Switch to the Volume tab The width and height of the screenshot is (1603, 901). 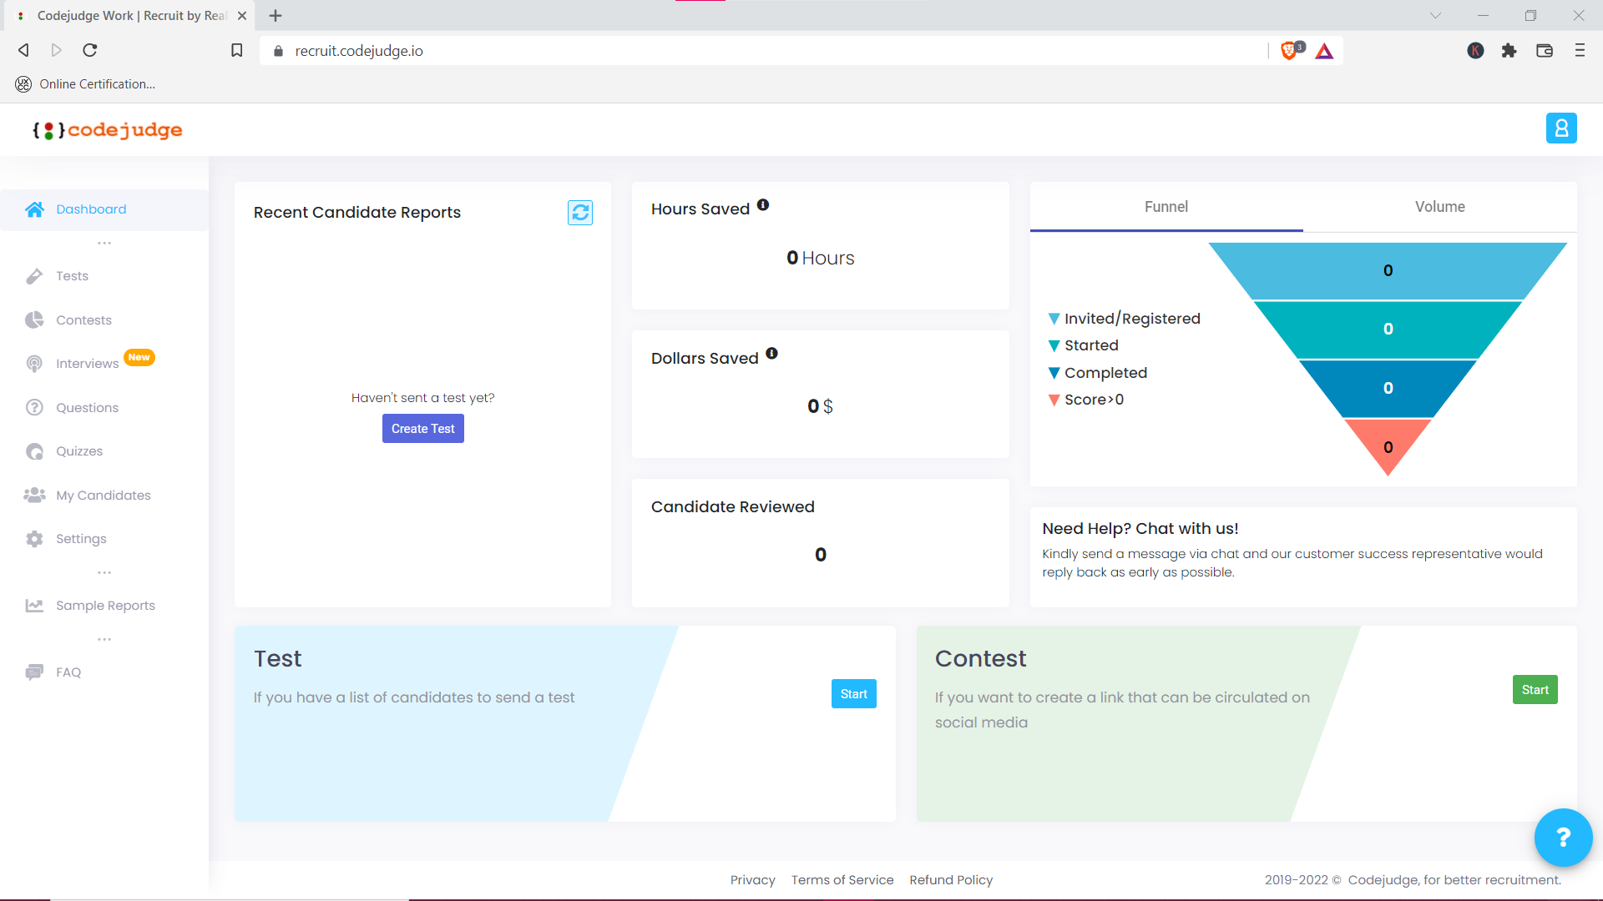[x=1439, y=207]
